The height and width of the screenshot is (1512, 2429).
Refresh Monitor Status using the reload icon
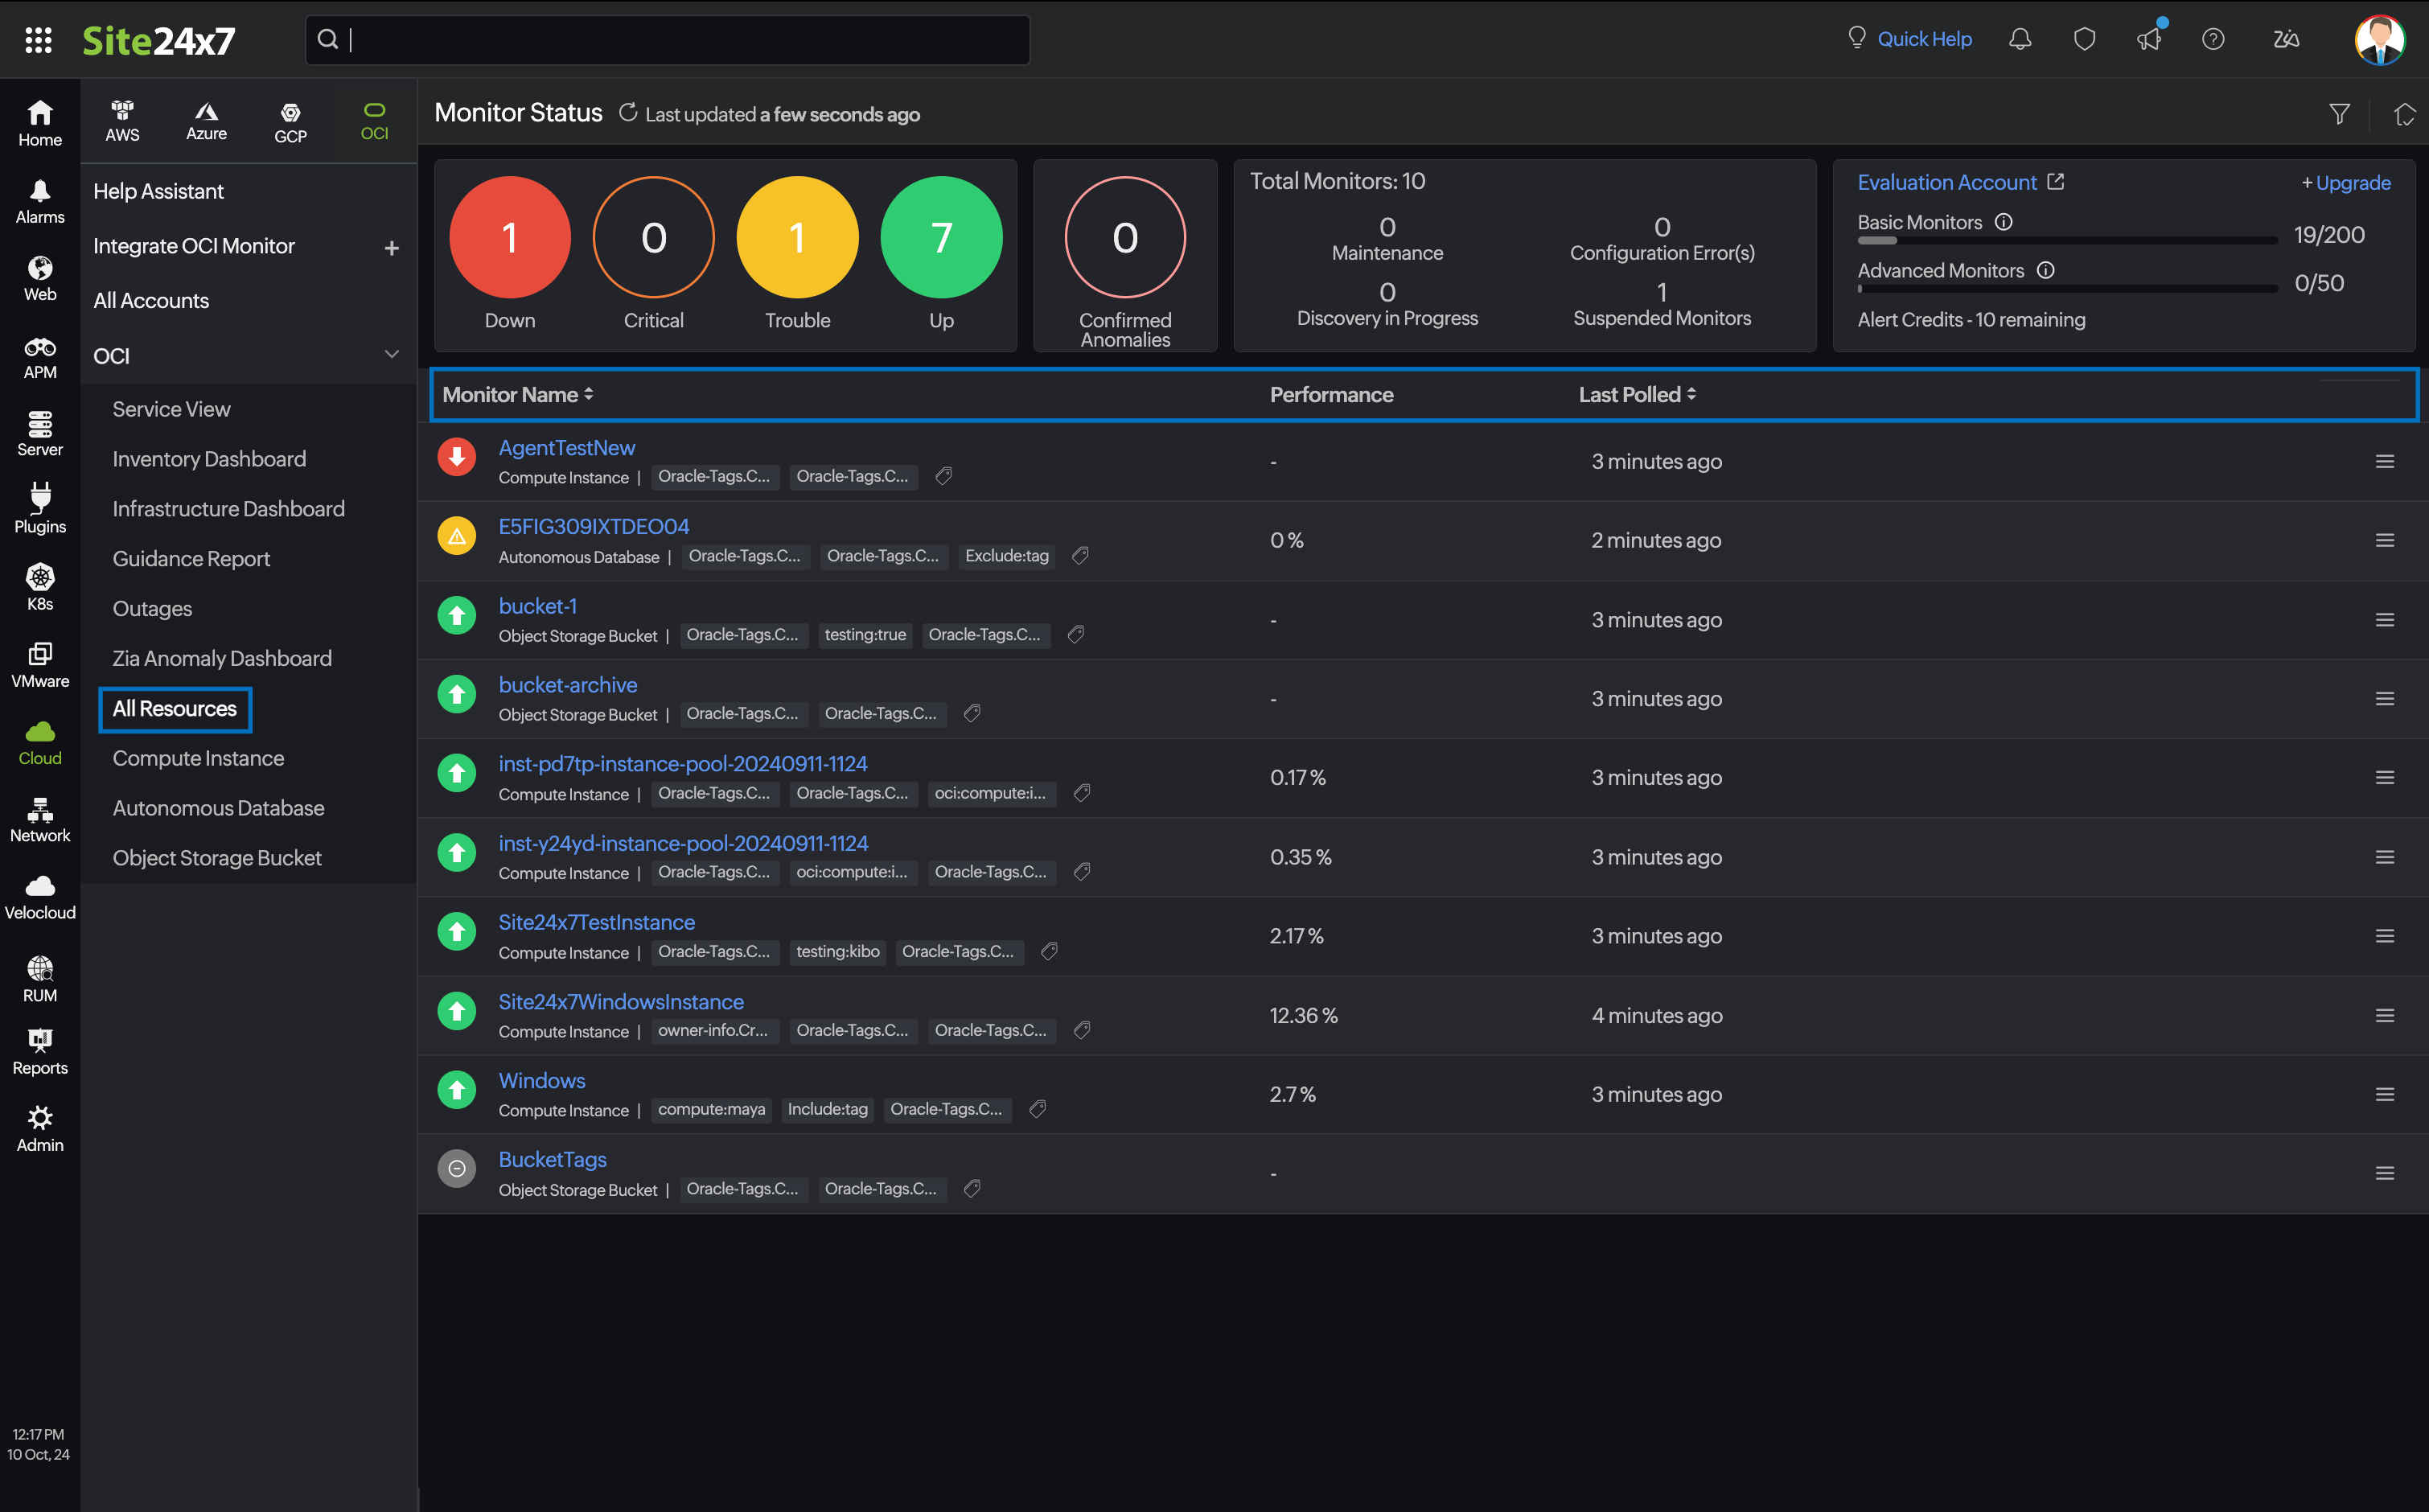tap(628, 112)
